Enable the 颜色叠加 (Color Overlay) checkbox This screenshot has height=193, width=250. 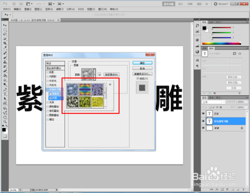(47, 106)
